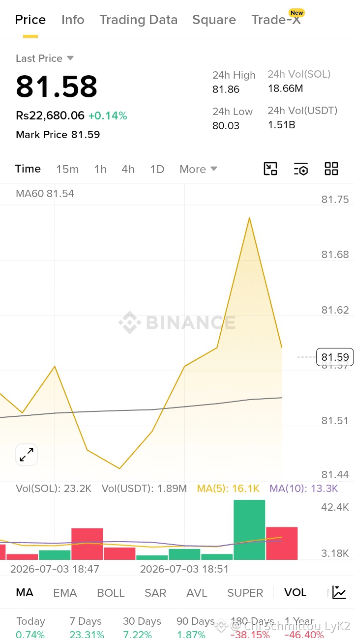Click the current price 81.59 marker on the axis

point(335,357)
